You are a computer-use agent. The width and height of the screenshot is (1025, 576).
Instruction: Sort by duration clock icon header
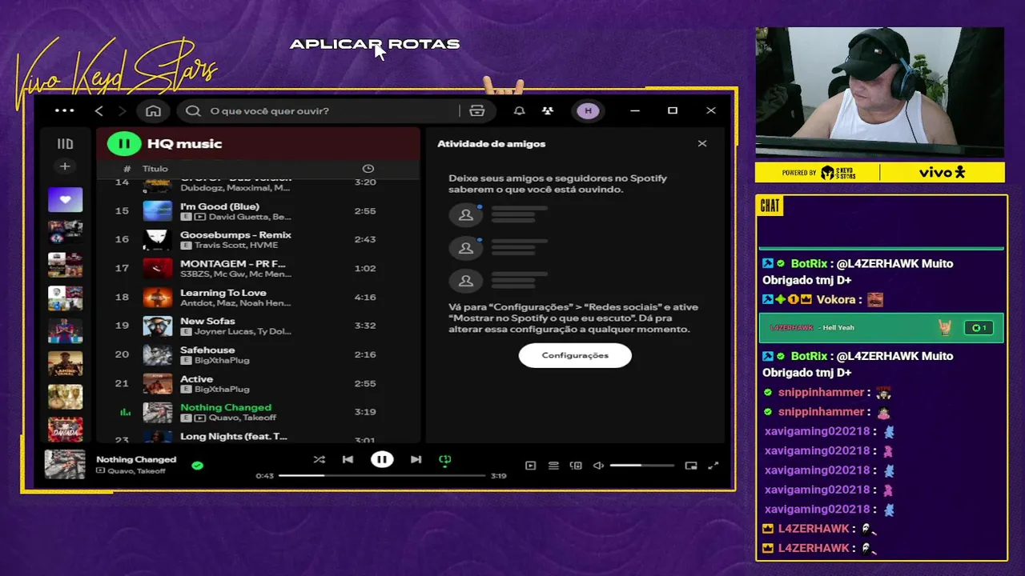pyautogui.click(x=368, y=169)
